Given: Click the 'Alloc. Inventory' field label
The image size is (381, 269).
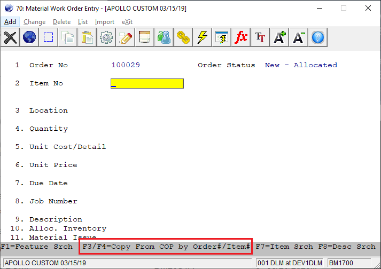Looking at the screenshot, I should point(68,228).
